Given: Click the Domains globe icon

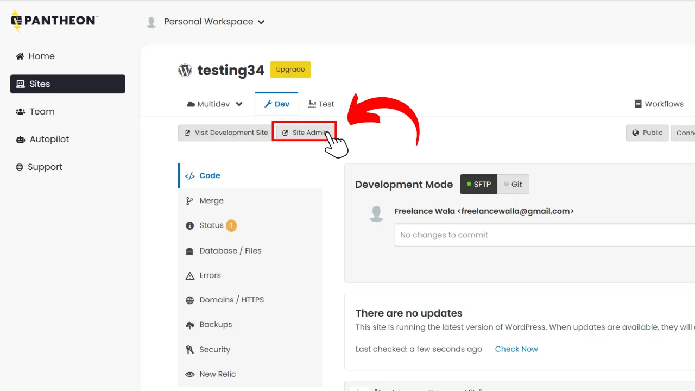Looking at the screenshot, I should [x=189, y=300].
